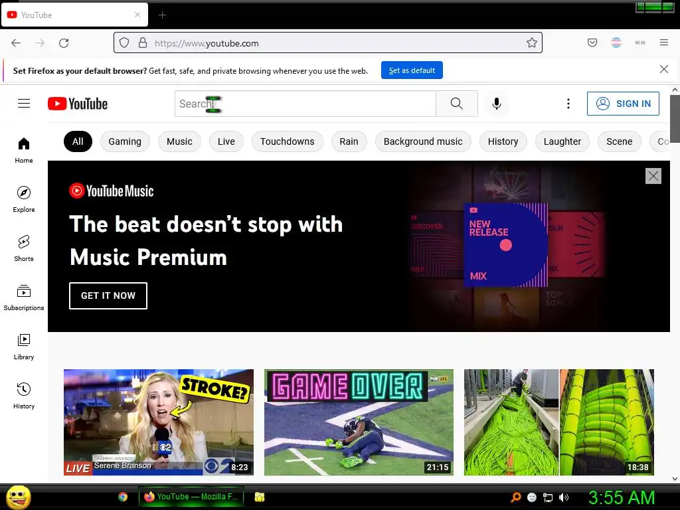
Task: Open YouTube settings three-dot menu
Action: point(568,104)
